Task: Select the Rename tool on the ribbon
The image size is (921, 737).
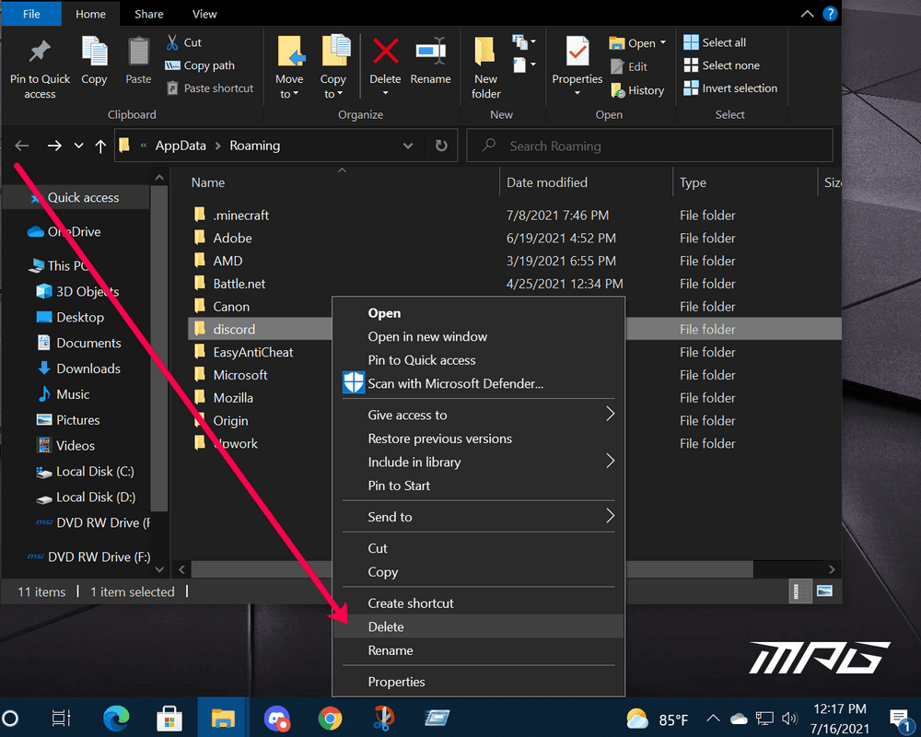Action: 430,53
